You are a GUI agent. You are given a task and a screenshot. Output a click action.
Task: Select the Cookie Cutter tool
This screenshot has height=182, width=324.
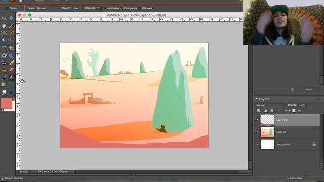tap(4, 55)
